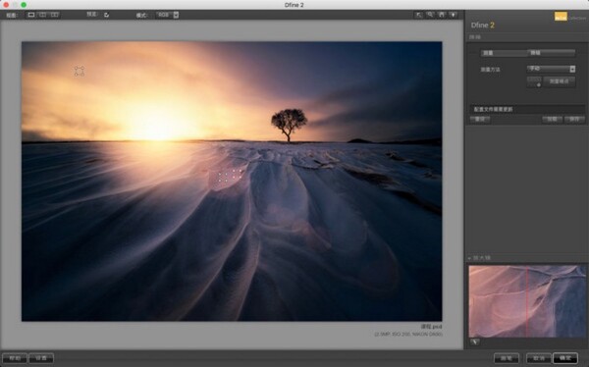Image resolution: width=589 pixels, height=367 pixels.
Task: Collapse the loupe panel triangle
Action: [x=469, y=258]
